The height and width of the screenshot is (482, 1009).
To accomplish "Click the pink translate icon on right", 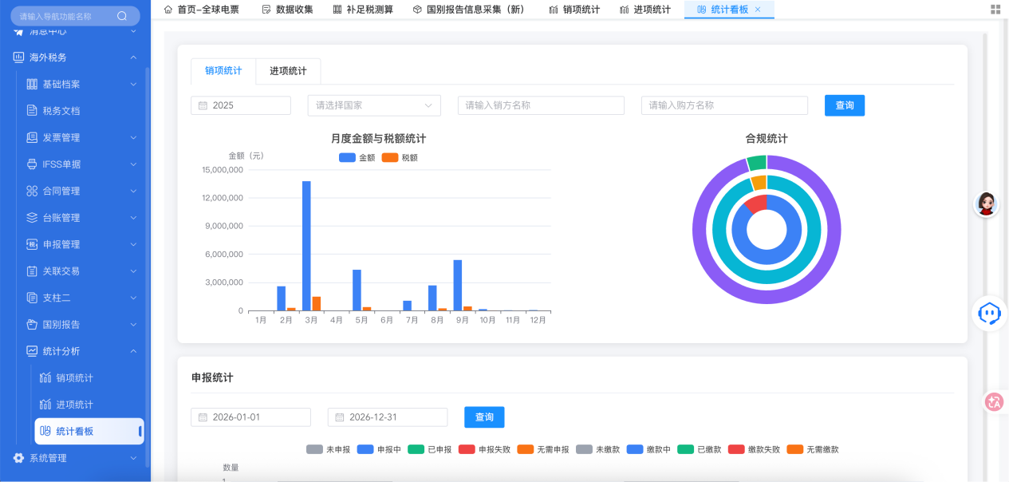I will [x=994, y=402].
